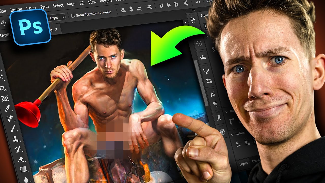The image size is (325, 183).
Task: Select the Spot Healing Brush tool
Action: tap(10, 119)
